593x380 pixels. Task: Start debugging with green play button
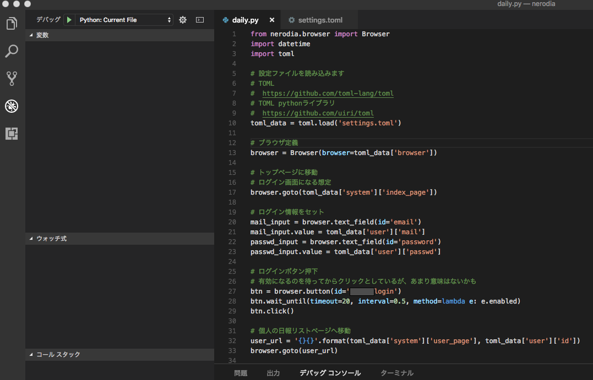[69, 20]
